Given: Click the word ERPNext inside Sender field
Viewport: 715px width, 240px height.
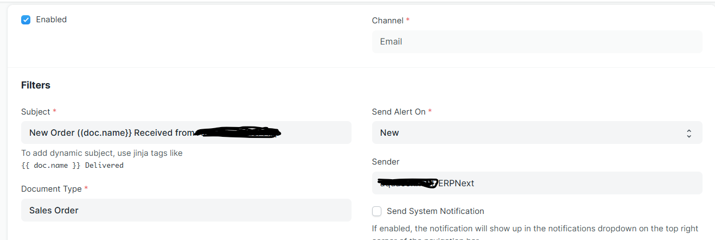Looking at the screenshot, I should coord(456,183).
